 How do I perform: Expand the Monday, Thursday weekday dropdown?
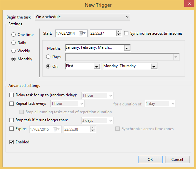(154, 66)
